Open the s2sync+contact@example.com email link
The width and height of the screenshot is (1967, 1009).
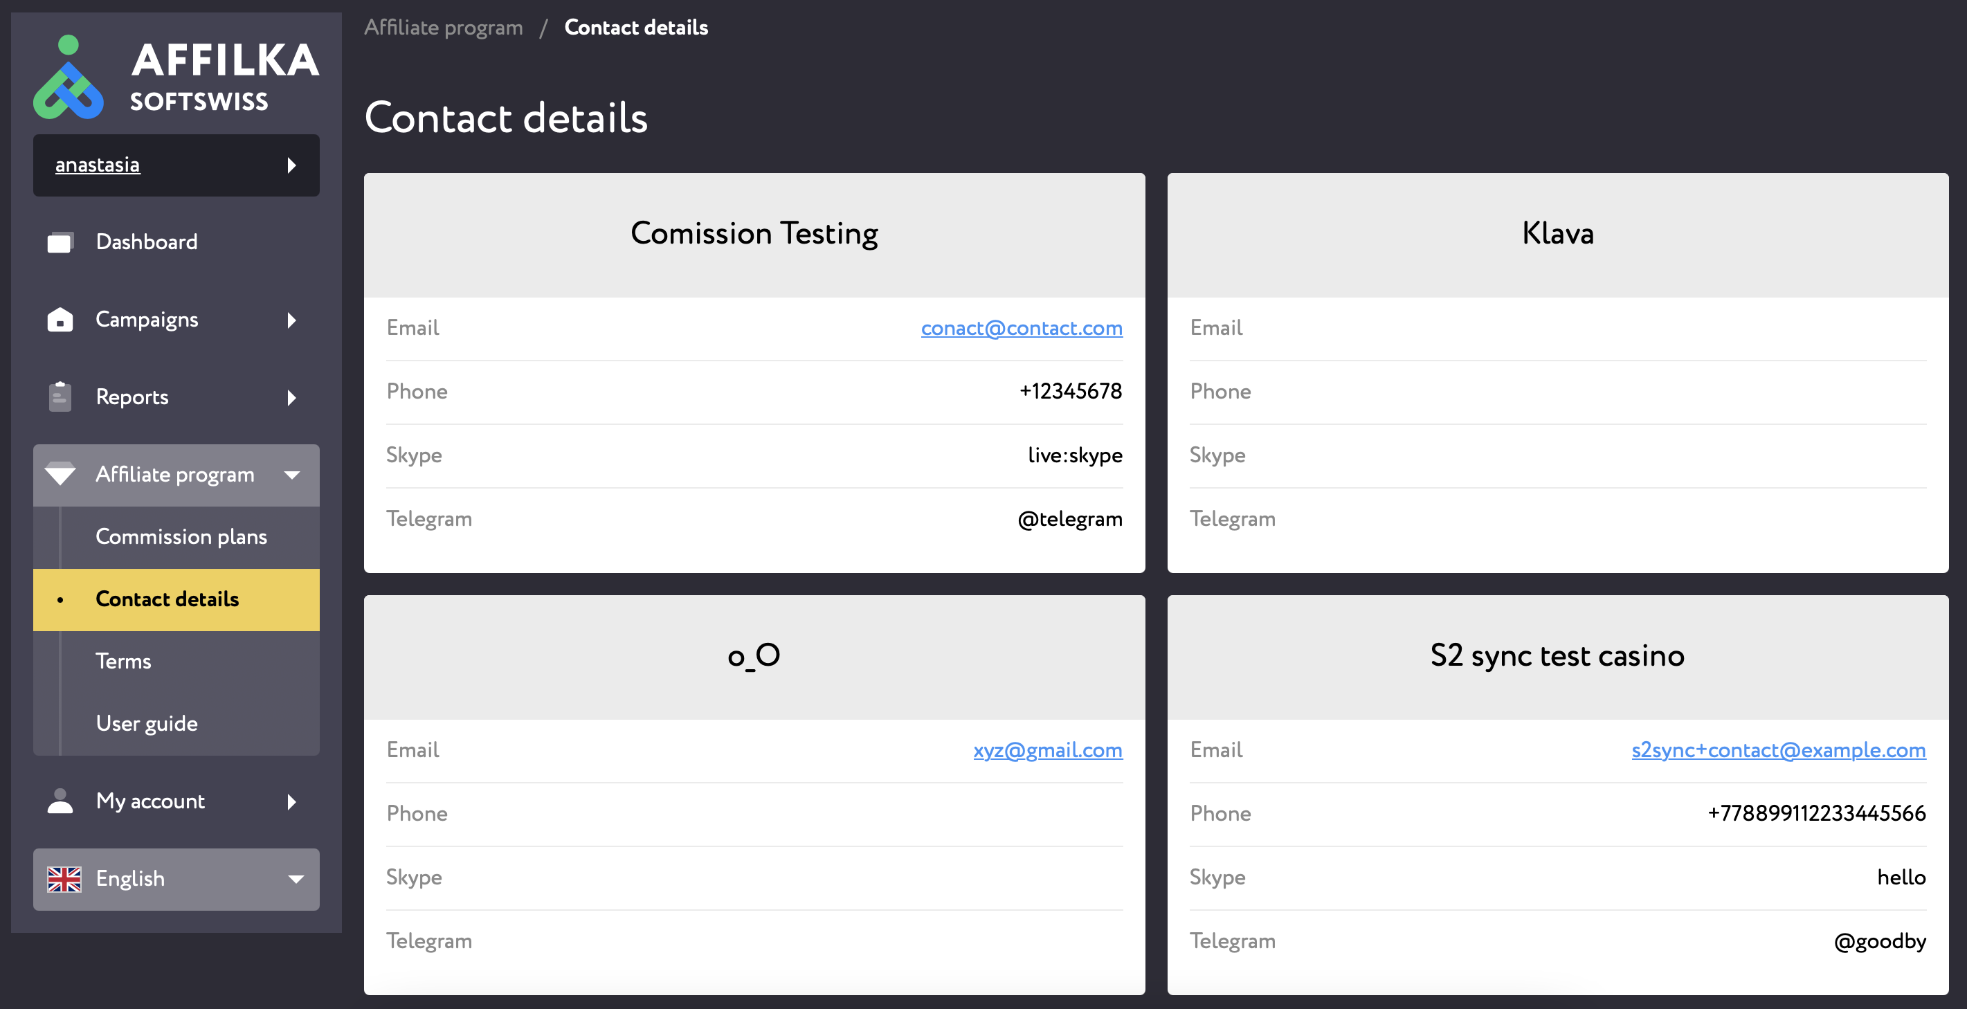coord(1778,750)
